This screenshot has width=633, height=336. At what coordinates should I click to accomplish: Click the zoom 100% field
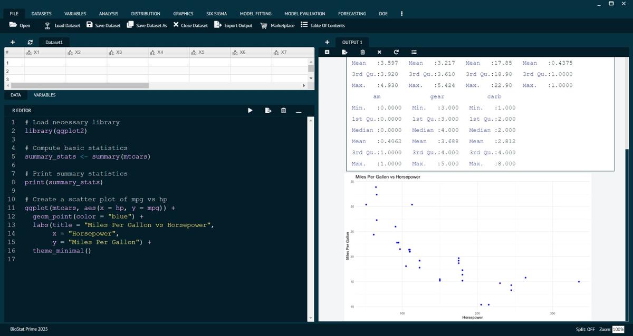(x=618, y=329)
